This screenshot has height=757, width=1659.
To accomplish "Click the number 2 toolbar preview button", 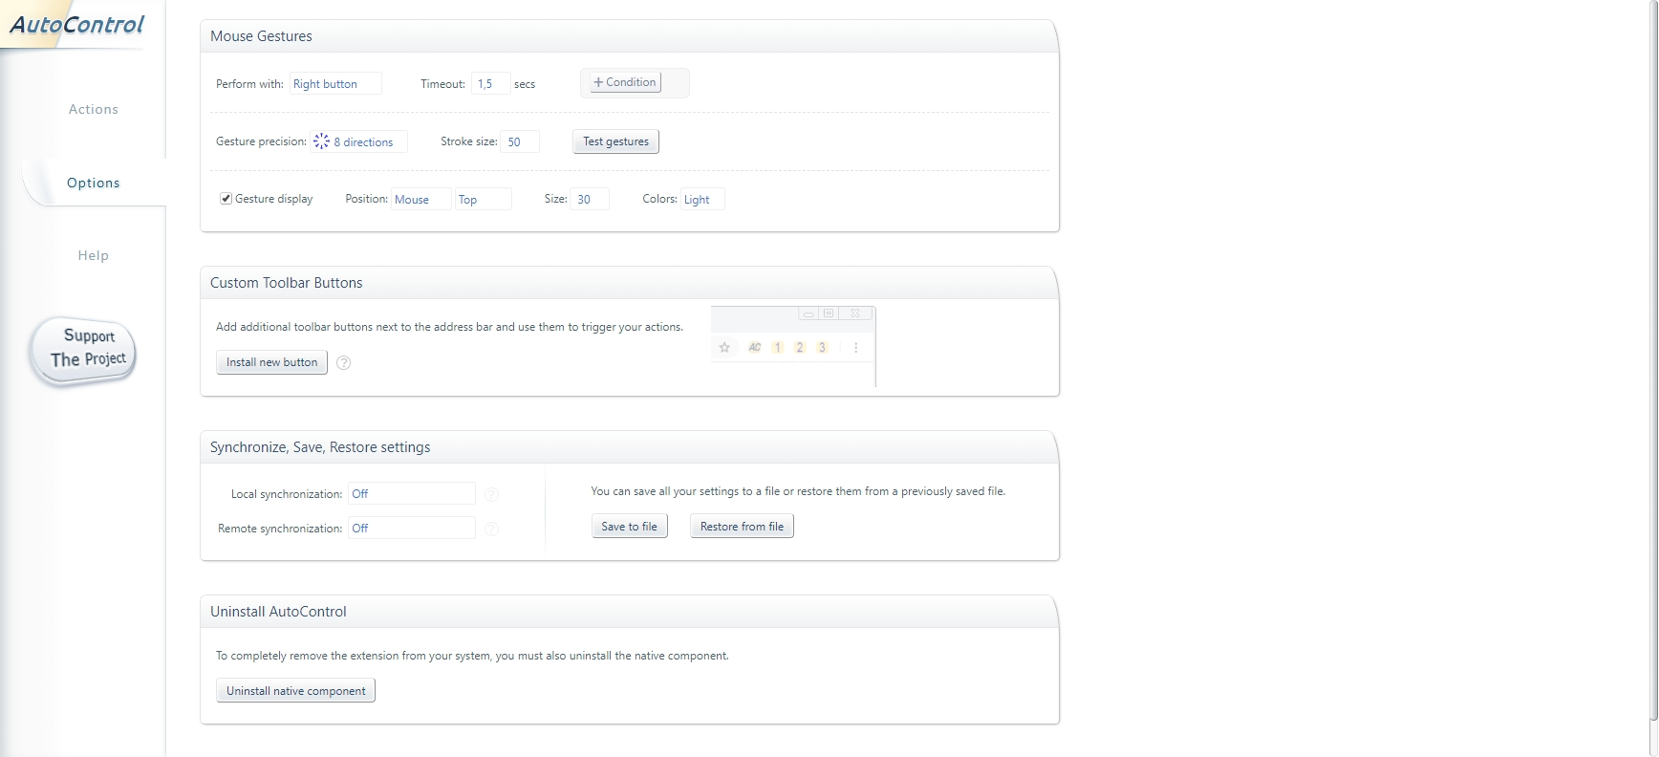I will pyautogui.click(x=800, y=347).
